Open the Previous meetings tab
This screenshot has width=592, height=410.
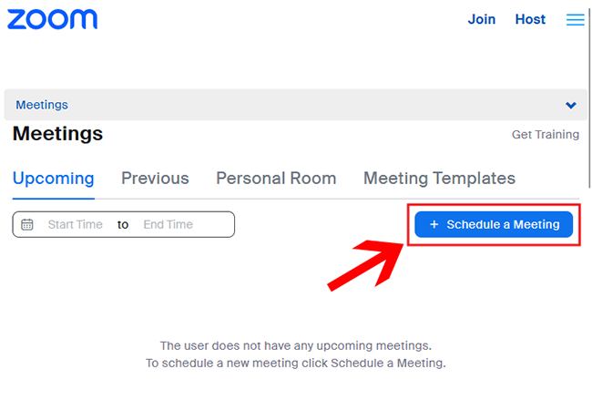tap(155, 179)
